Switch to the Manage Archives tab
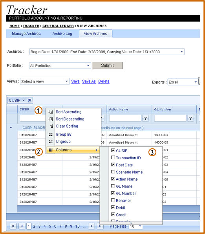 coord(26,34)
